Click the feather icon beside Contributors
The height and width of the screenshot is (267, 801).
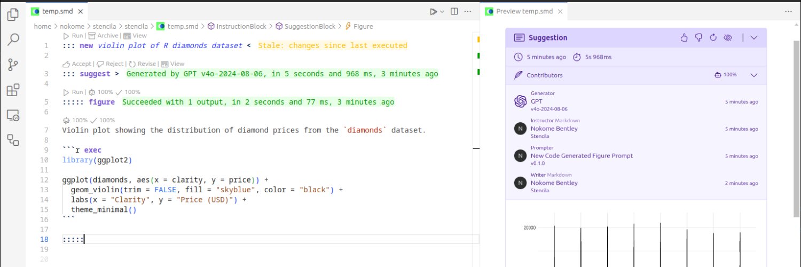coord(518,75)
